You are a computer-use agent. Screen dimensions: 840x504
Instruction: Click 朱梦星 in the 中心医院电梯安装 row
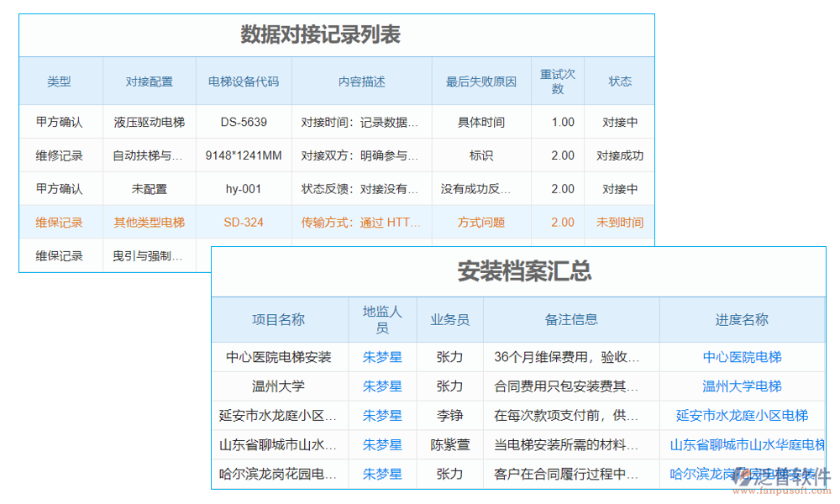[x=382, y=358]
